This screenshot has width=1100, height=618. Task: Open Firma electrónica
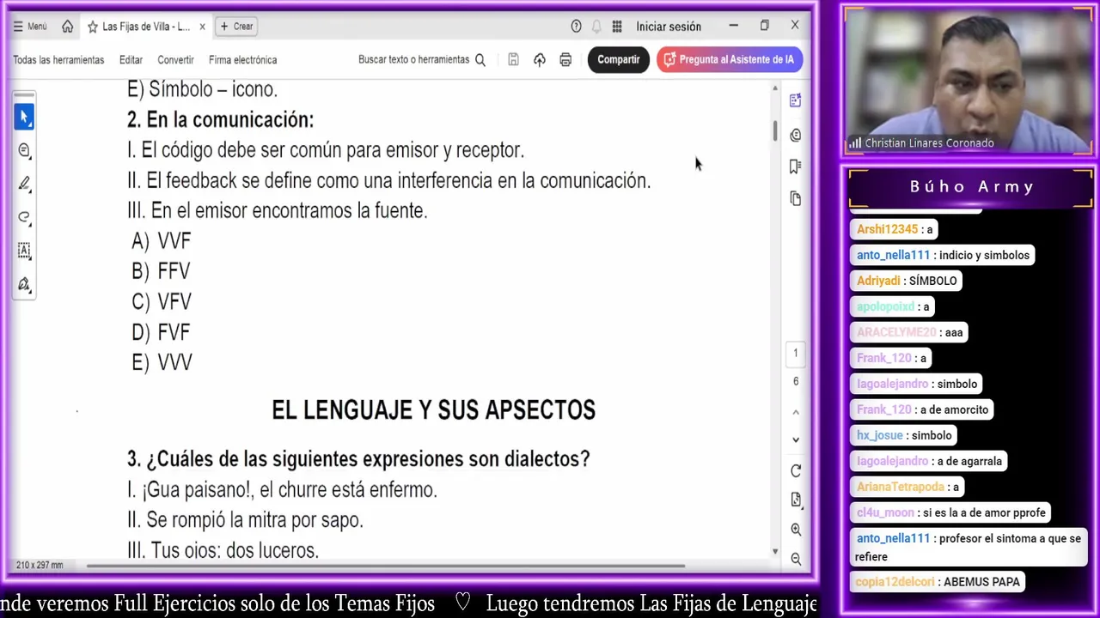242,60
